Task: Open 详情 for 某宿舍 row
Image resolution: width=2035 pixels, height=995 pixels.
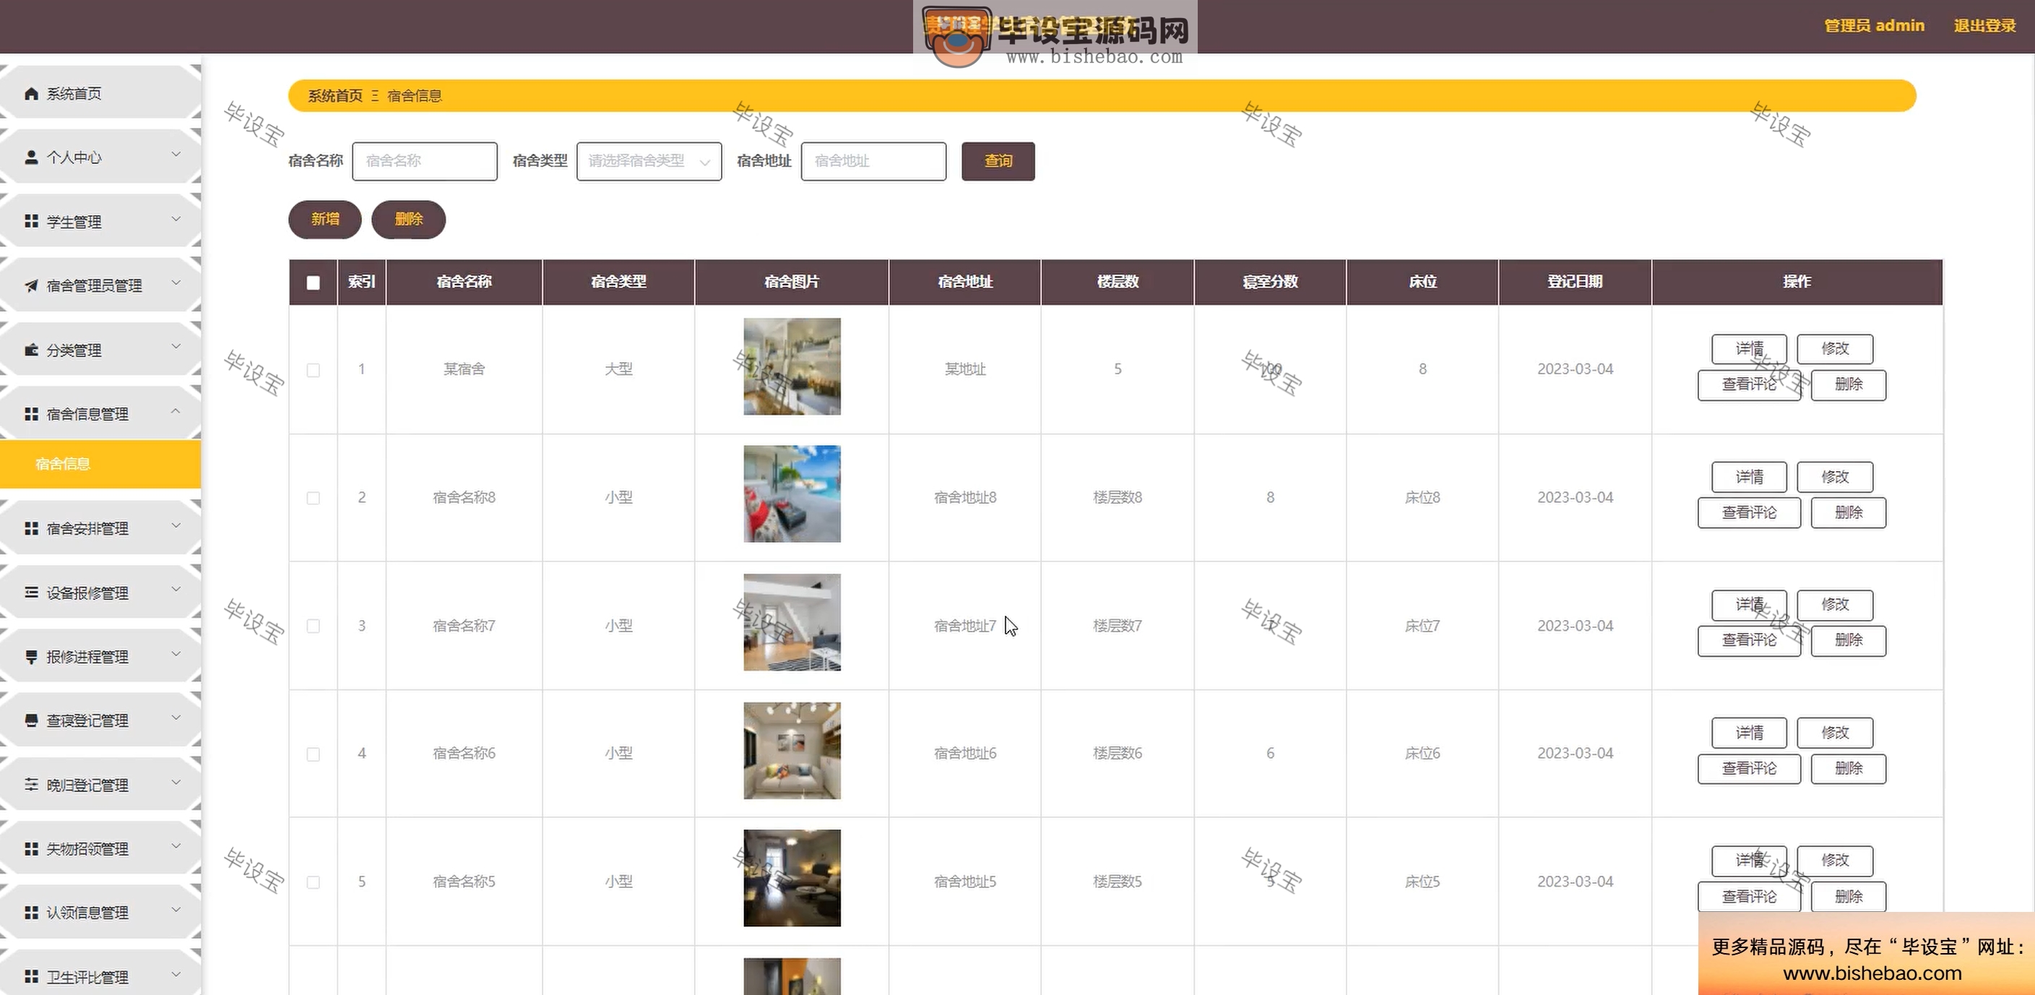Action: click(1749, 348)
